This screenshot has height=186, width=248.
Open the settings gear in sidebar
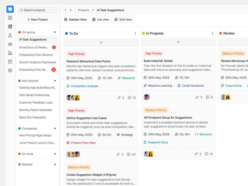pos(10,70)
